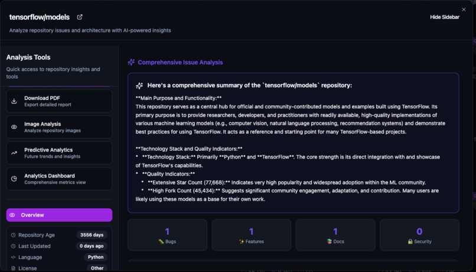Click the Comprehensive Issue Analysis heading
Image resolution: width=476 pixels, height=272 pixels.
coord(180,62)
